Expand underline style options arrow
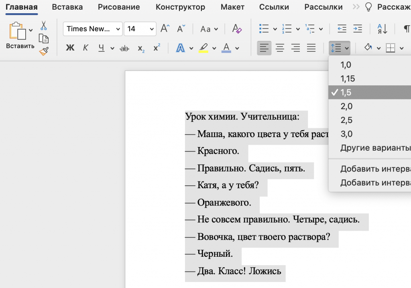 click(x=112, y=48)
